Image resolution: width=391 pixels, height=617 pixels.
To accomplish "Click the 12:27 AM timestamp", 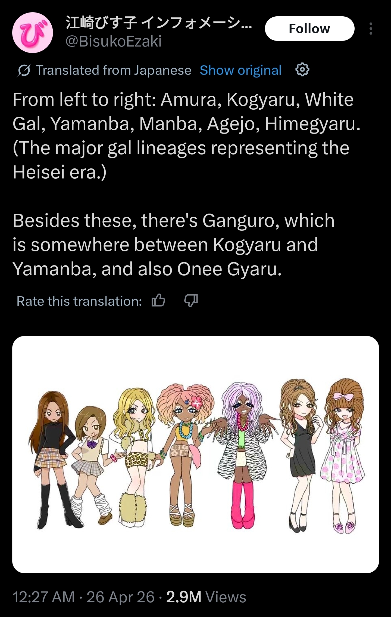I will tap(44, 597).
